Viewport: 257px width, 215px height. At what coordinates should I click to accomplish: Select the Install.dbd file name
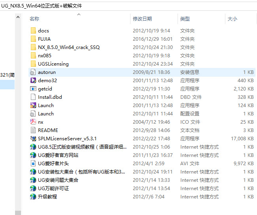50,97
